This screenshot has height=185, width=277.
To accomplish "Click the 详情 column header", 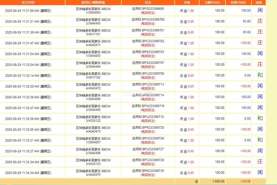I will tap(187, 3).
